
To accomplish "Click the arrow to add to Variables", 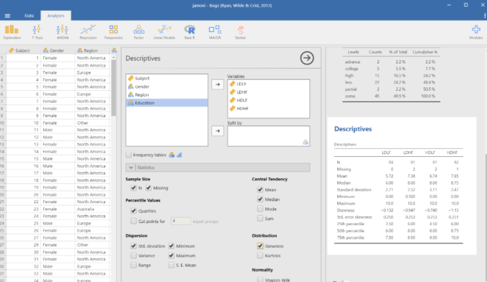I will [x=217, y=84].
